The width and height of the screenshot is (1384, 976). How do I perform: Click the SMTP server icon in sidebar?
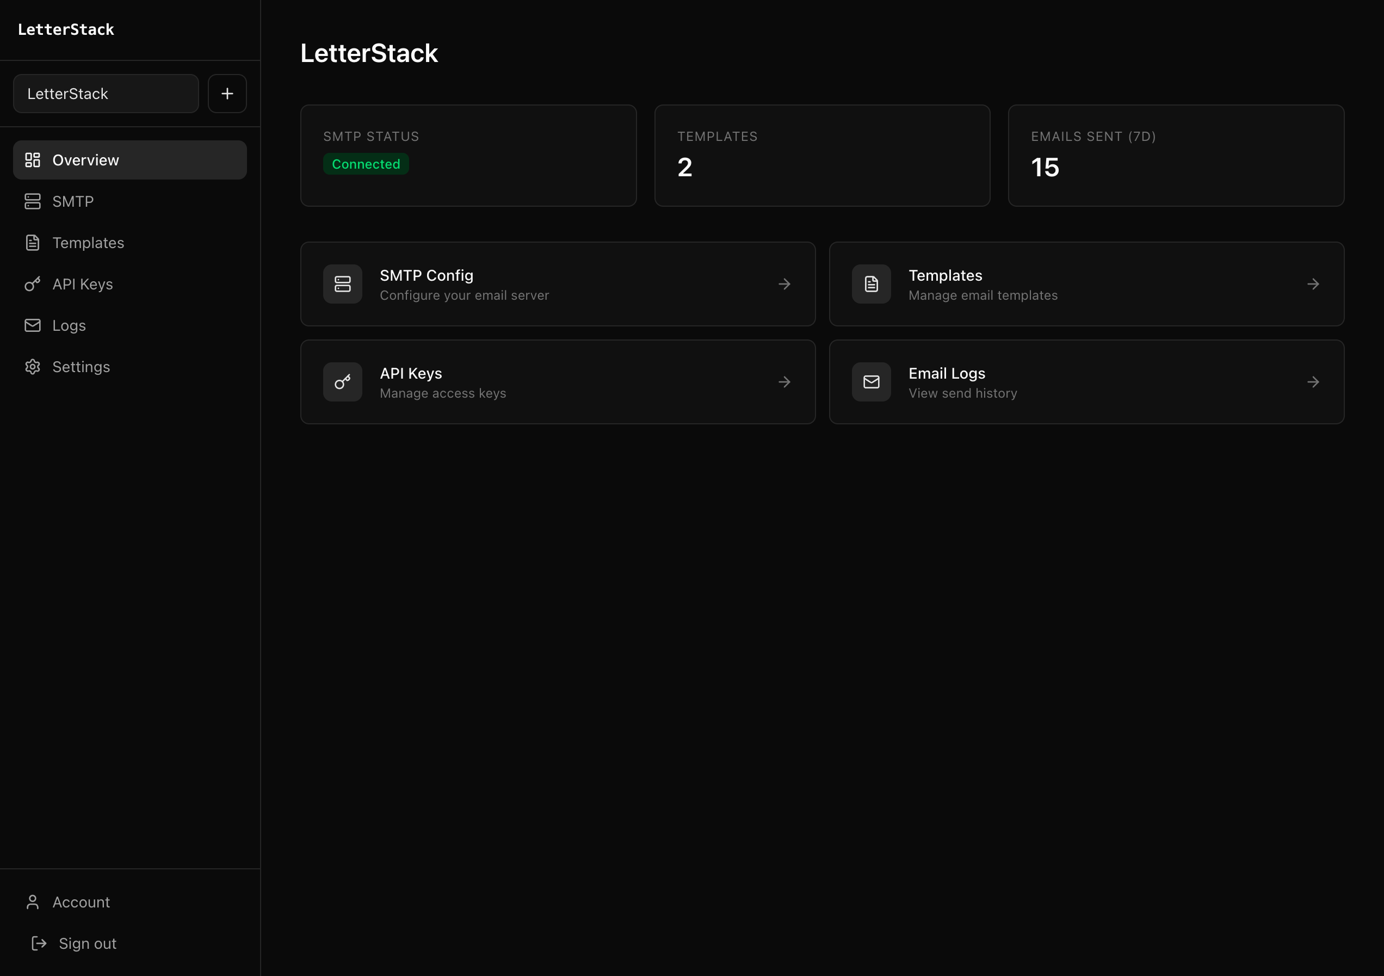33,201
